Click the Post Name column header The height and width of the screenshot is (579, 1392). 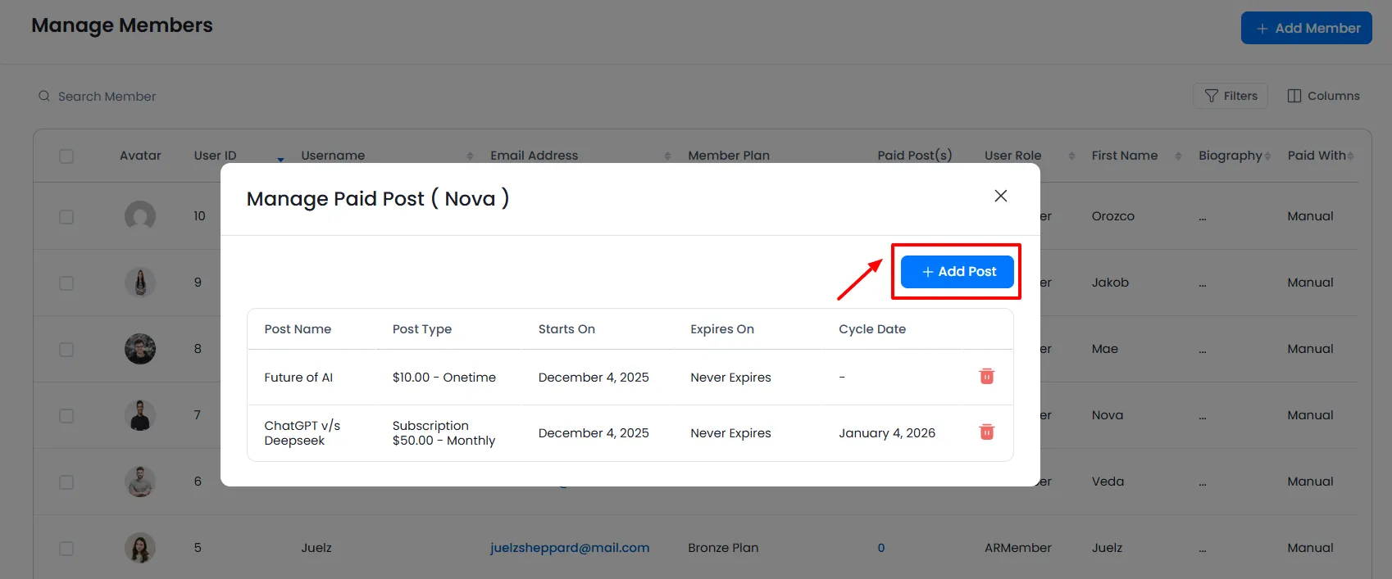coord(298,329)
